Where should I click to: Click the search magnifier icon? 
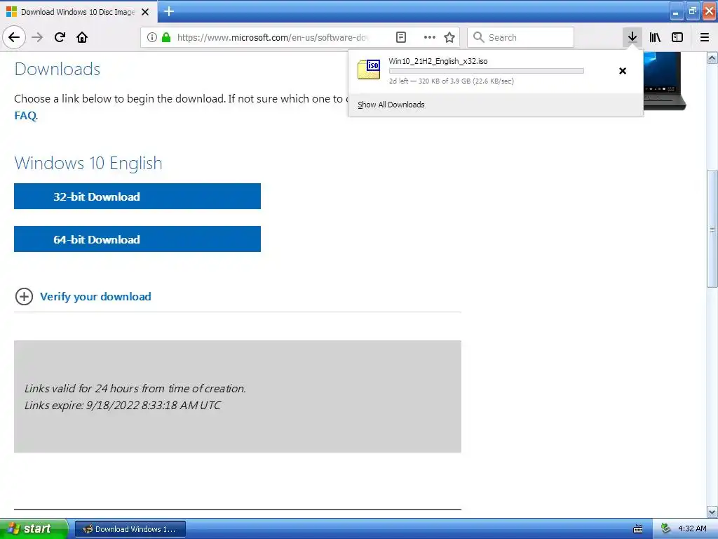click(478, 37)
